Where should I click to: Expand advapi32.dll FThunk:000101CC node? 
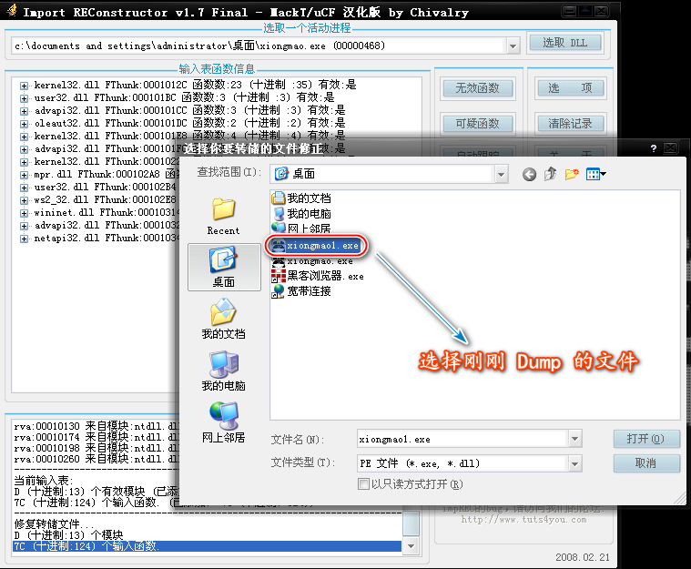[x=25, y=111]
